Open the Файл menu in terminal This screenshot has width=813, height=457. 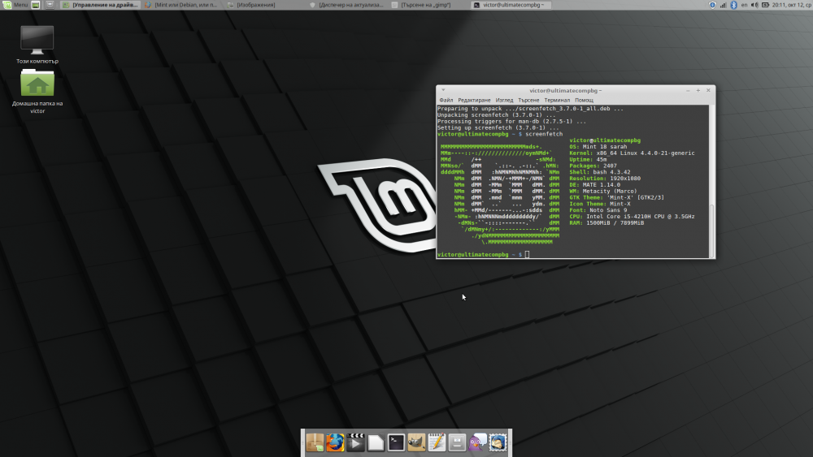[446, 100]
